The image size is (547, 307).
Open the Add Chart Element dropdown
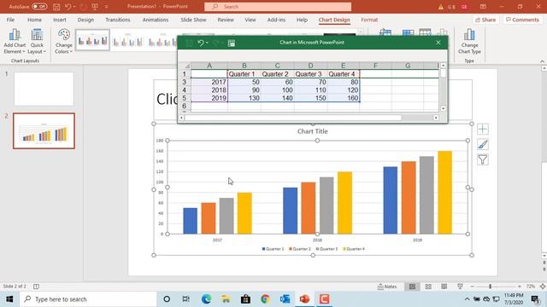pyautogui.click(x=15, y=42)
